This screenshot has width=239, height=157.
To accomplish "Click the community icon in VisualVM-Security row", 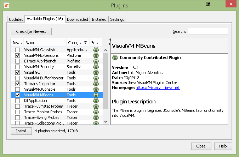I will (x=96, y=67).
